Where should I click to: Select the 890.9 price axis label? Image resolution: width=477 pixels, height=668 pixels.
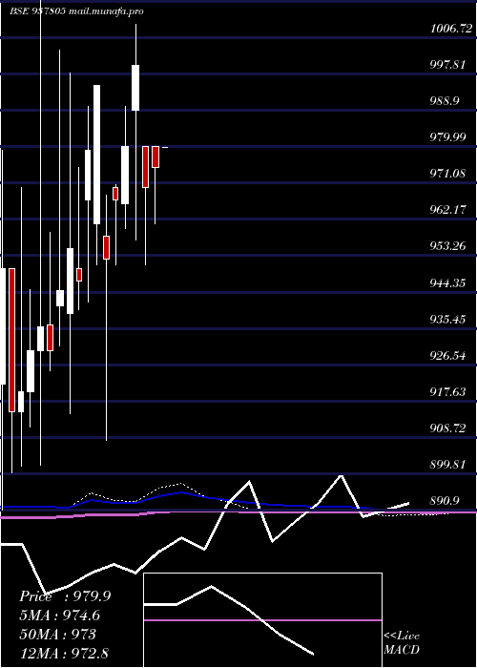coord(445,500)
